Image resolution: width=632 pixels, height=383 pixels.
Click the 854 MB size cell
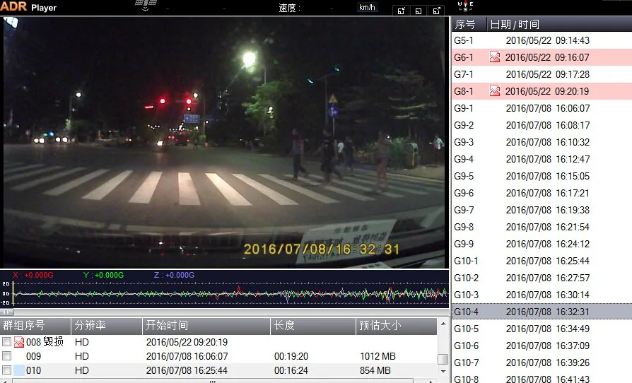[x=375, y=370]
